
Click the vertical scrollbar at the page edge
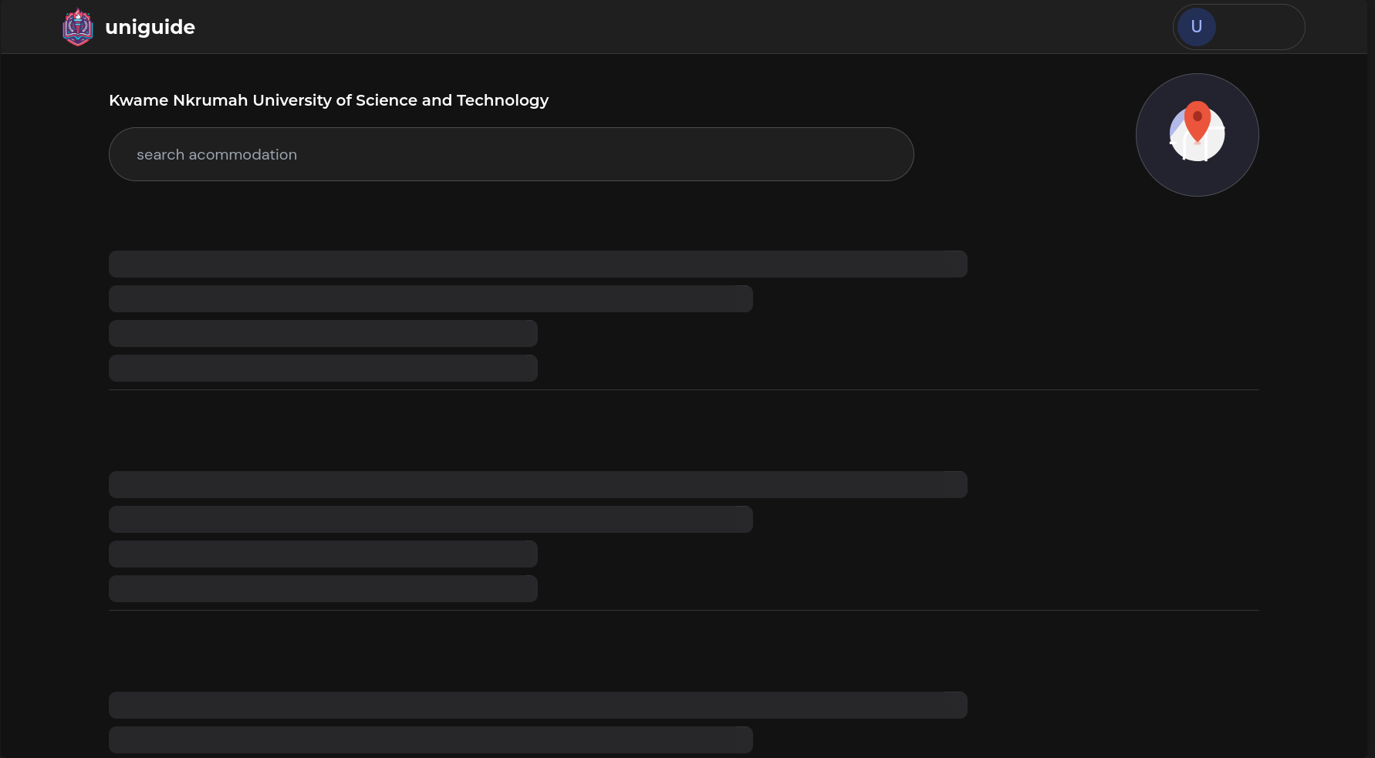(1370, 378)
